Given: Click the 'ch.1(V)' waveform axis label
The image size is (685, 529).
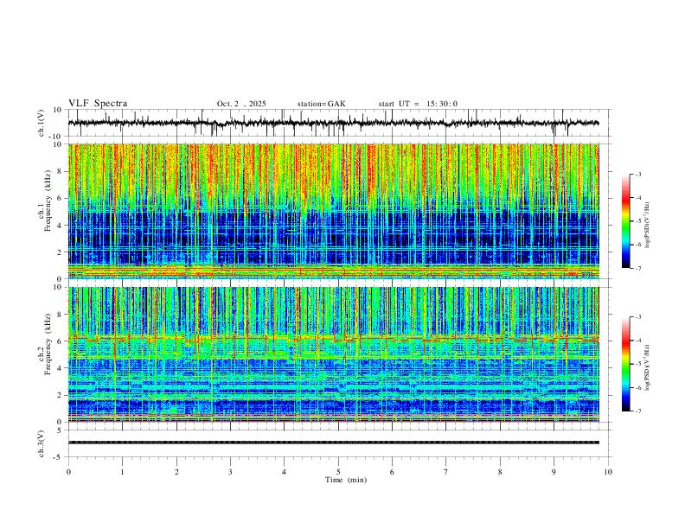Looking at the screenshot, I should tap(42, 123).
